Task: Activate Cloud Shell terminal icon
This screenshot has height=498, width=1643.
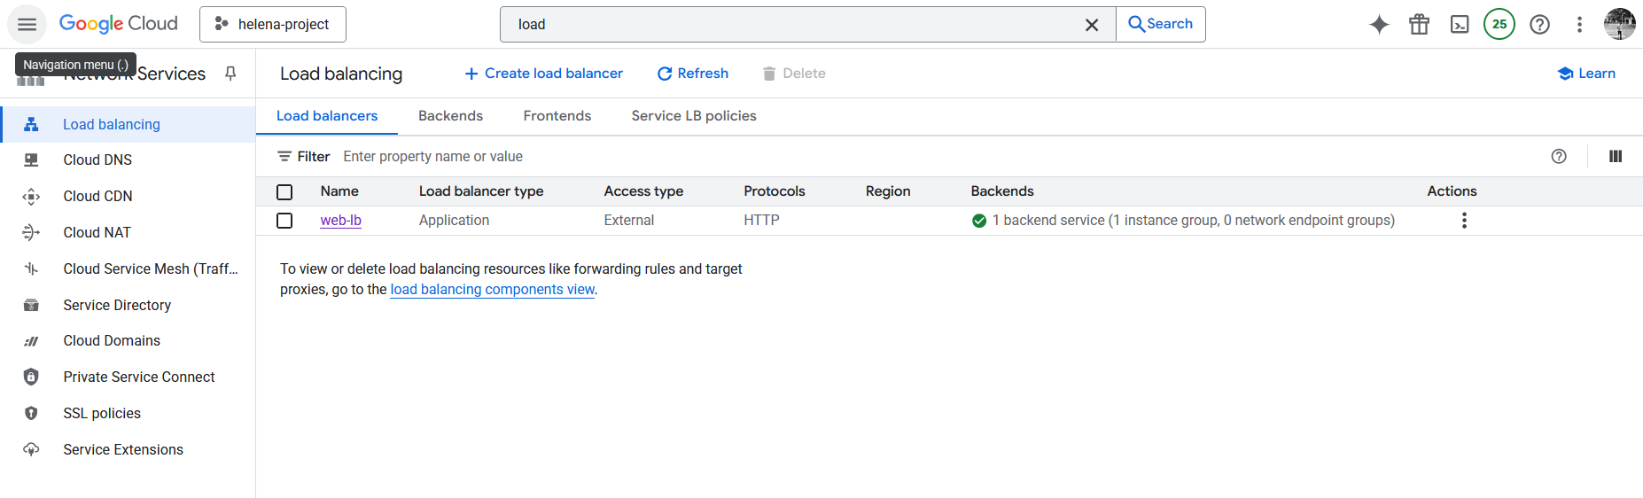Action: [x=1459, y=24]
